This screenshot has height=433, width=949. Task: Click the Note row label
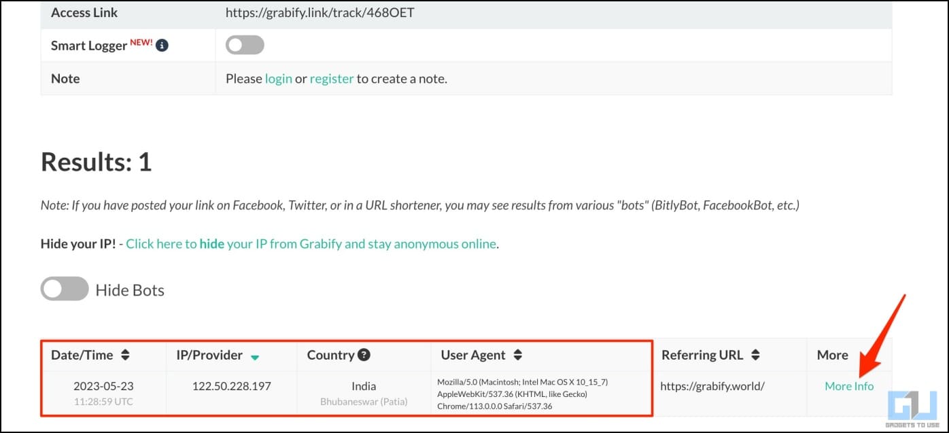coord(65,79)
